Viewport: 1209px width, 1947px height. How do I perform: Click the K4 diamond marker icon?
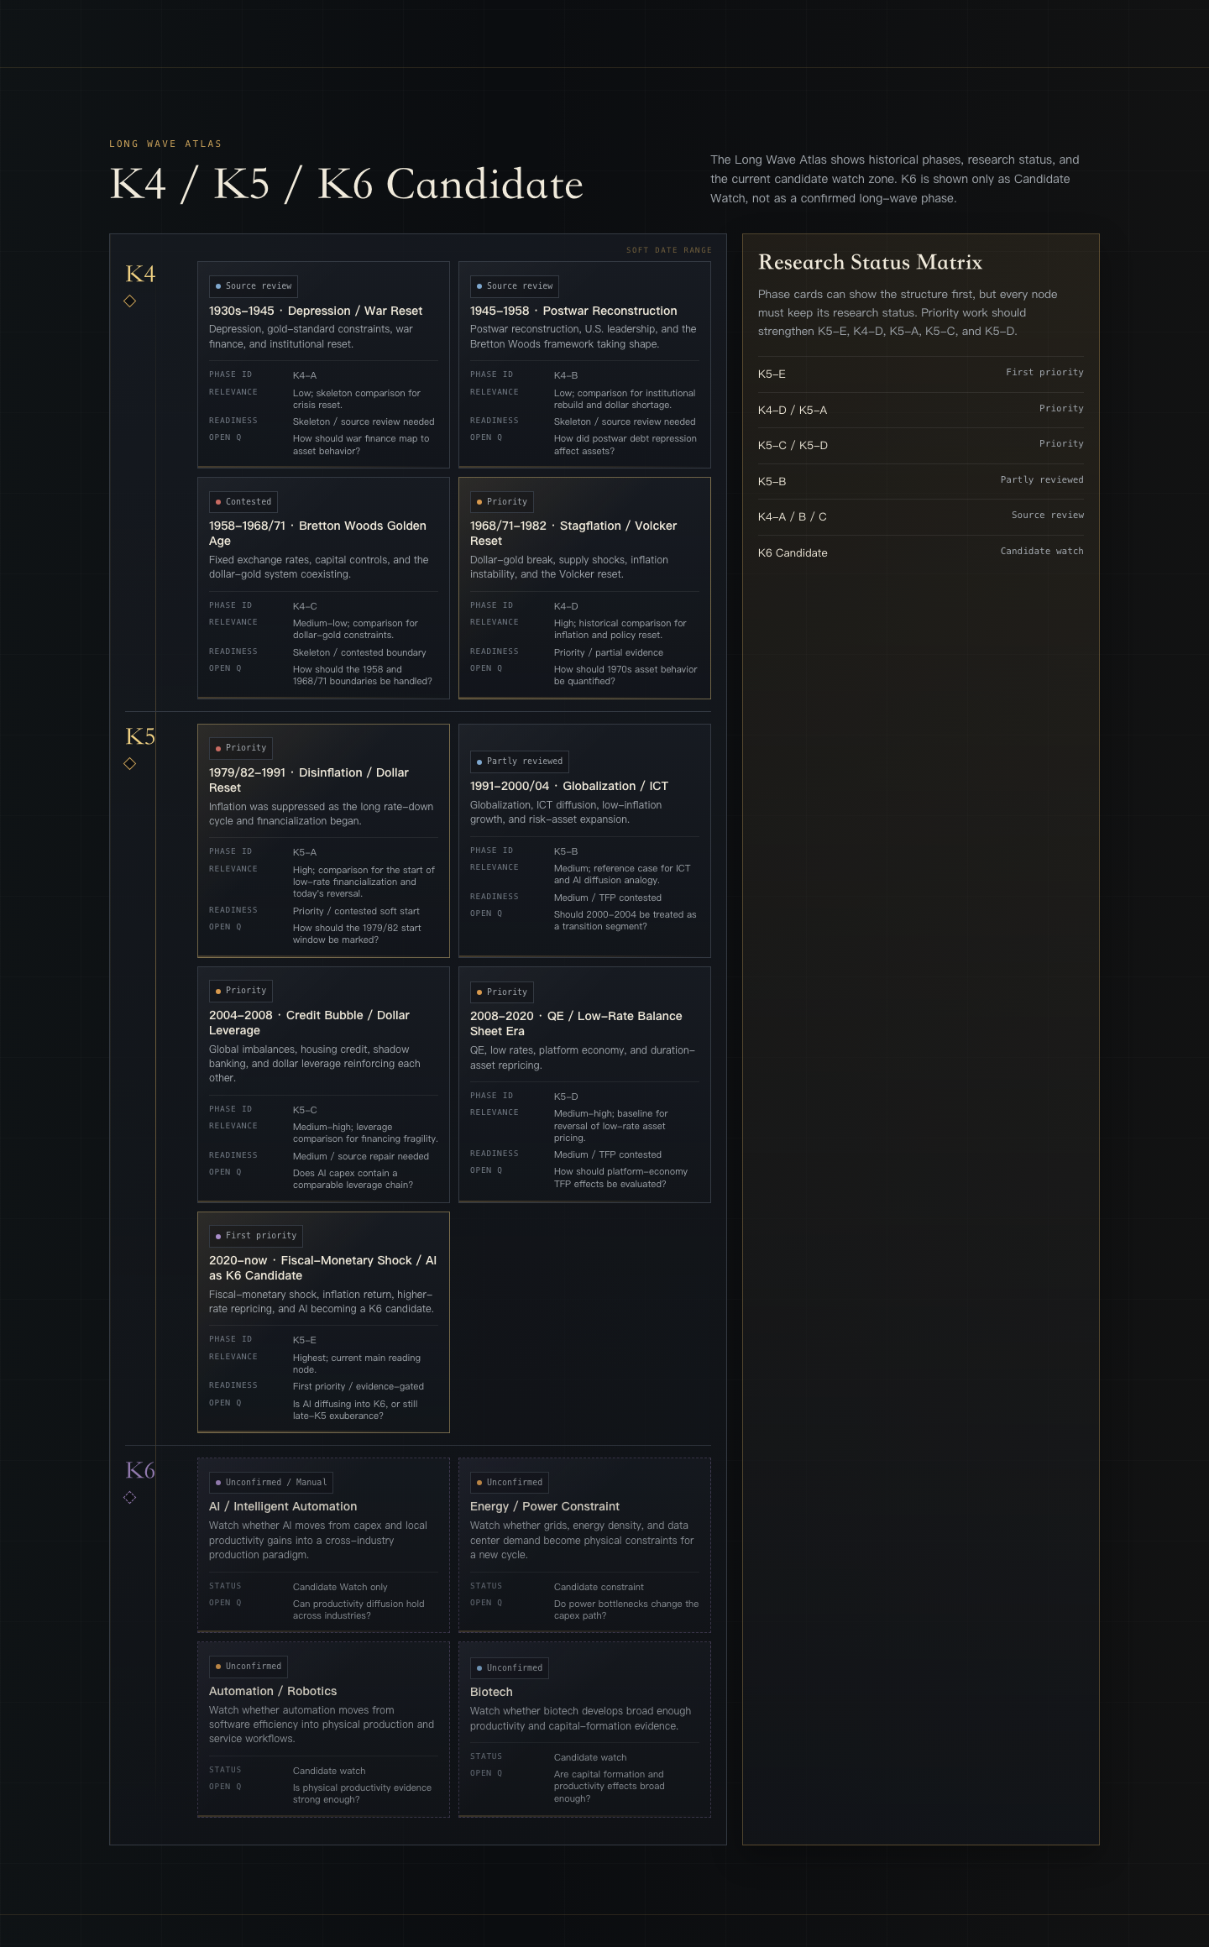pyautogui.click(x=130, y=301)
